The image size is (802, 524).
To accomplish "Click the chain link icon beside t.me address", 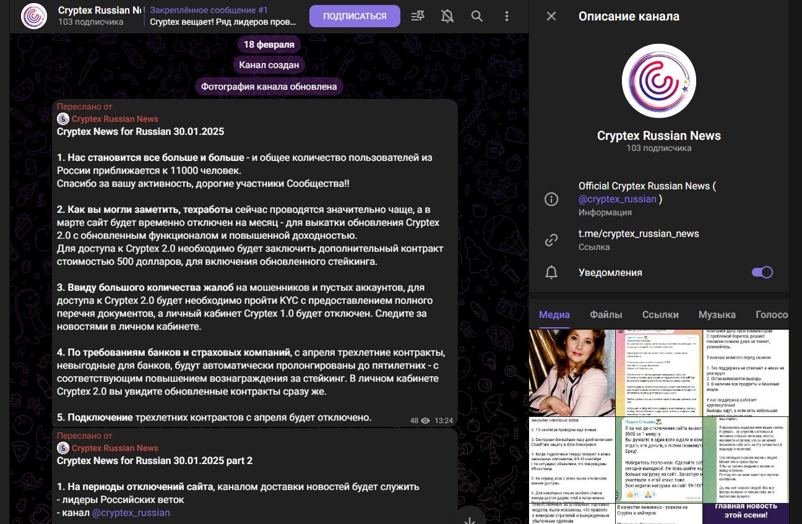I will 551,240.
